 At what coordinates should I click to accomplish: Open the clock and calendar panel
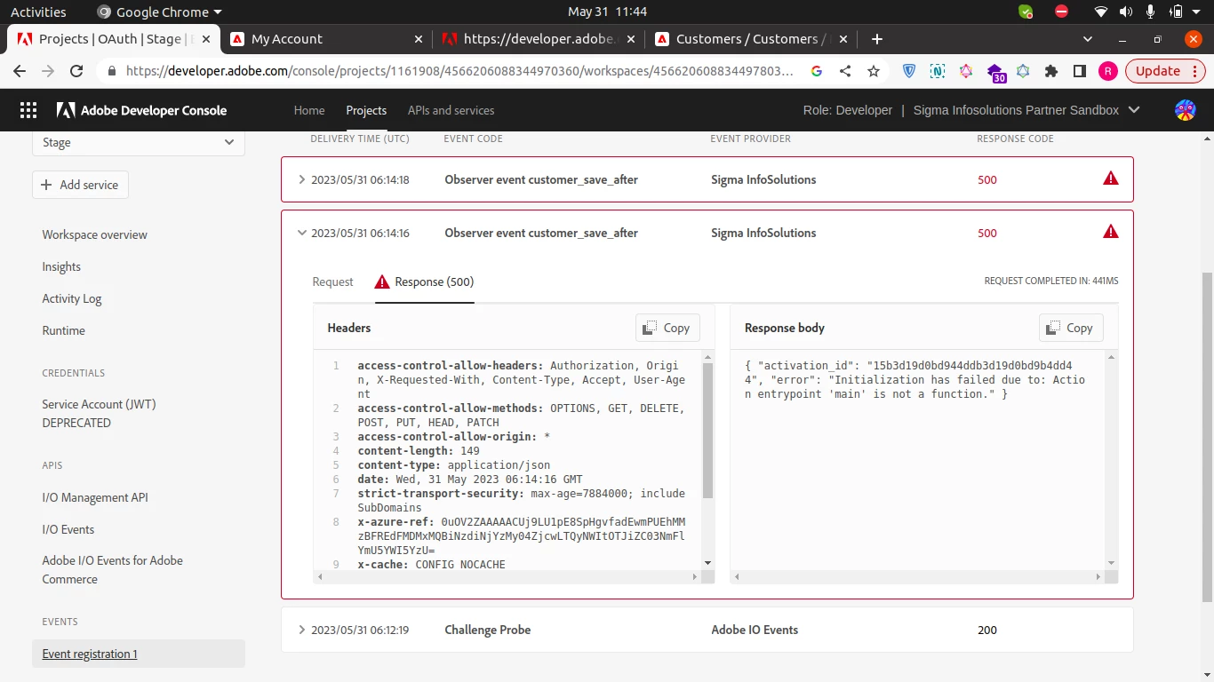point(607,12)
